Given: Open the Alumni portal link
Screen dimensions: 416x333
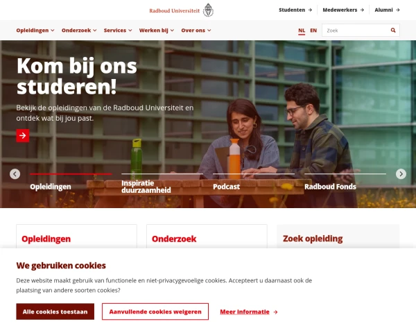Looking at the screenshot, I should (387, 10).
